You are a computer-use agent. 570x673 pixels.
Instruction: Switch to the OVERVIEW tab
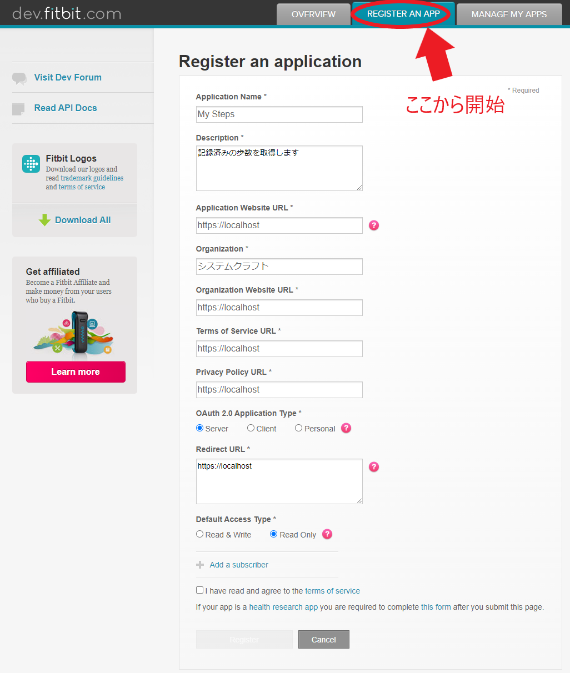point(313,14)
